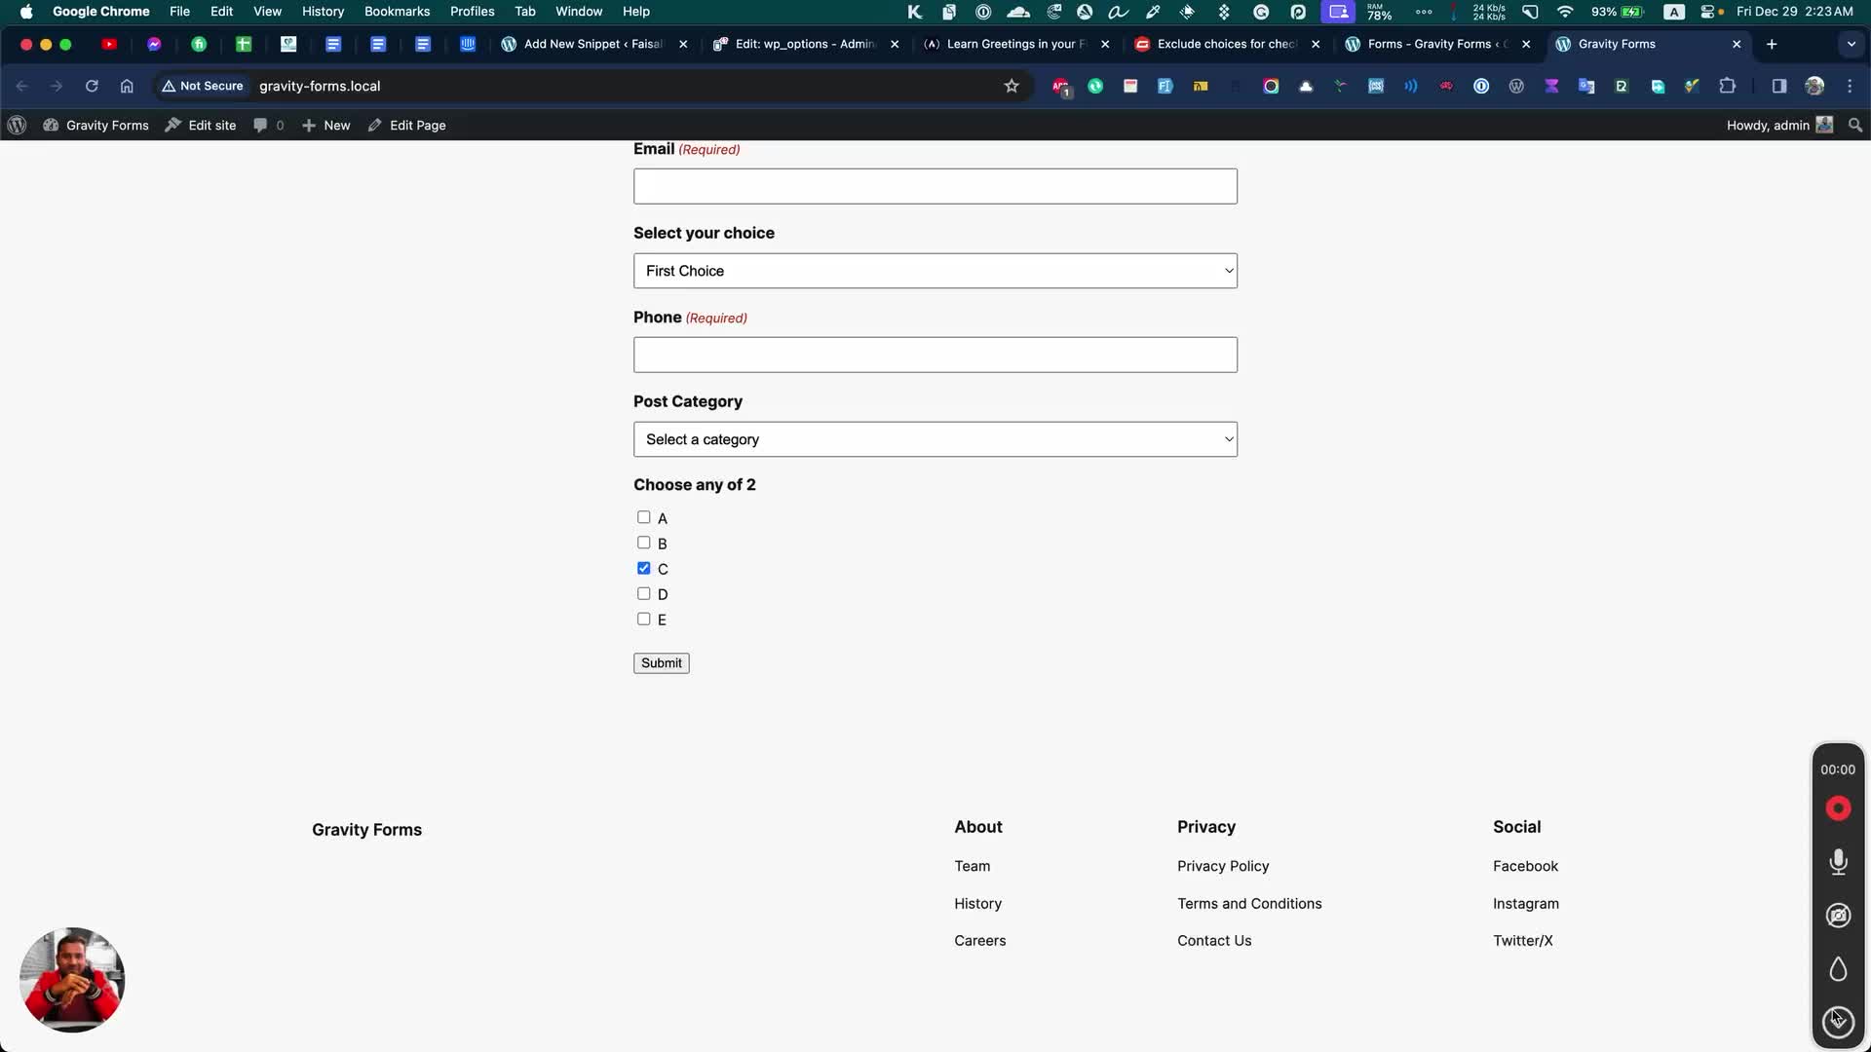Open the Chrome extensions puzzle icon
1871x1052 pixels.
pyautogui.click(x=1728, y=86)
